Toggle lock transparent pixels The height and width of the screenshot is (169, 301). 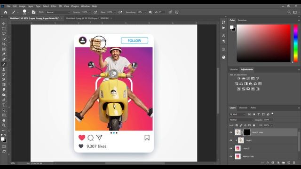coord(237,125)
